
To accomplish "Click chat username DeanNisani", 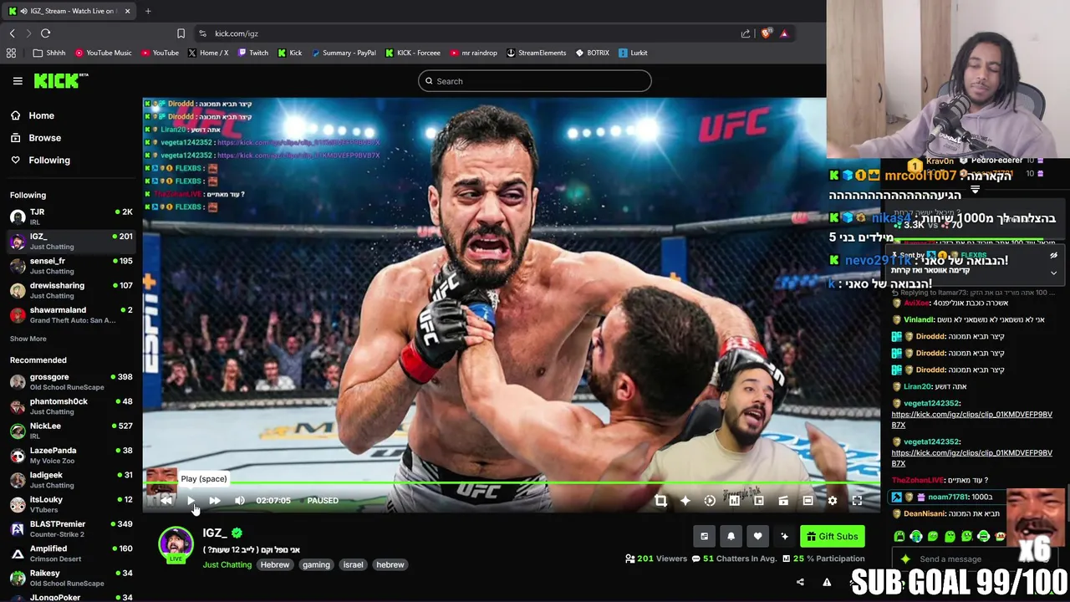I will [x=926, y=513].
